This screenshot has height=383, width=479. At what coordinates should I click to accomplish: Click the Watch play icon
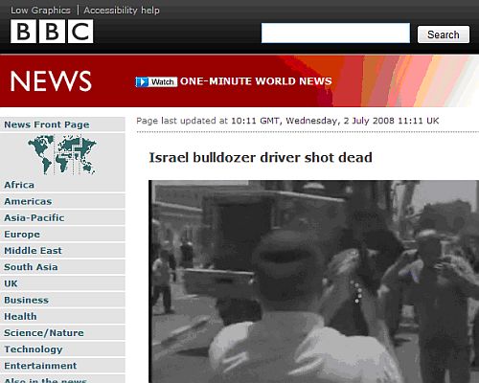142,82
